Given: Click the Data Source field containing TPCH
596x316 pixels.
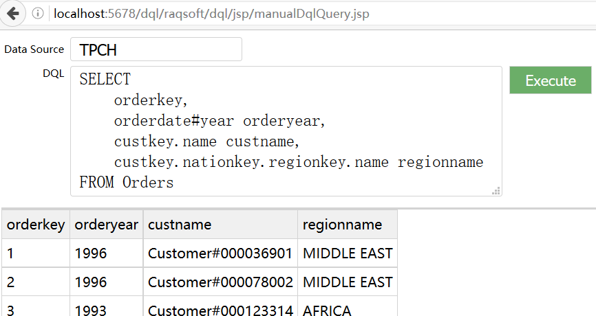Looking at the screenshot, I should pyautogui.click(x=156, y=49).
